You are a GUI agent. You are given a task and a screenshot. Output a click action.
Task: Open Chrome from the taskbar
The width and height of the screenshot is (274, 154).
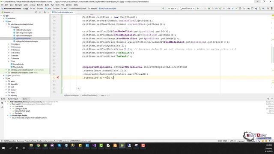click(x=38, y=145)
